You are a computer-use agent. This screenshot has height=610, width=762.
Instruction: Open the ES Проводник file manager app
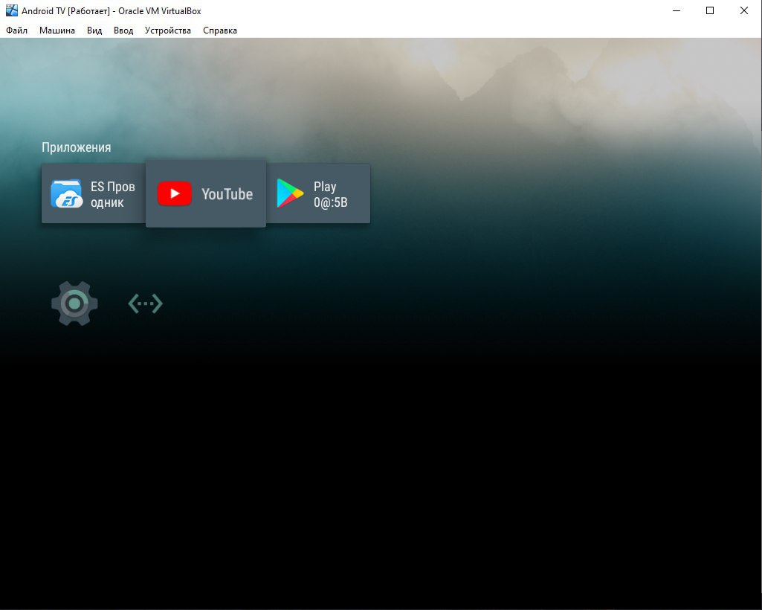94,193
